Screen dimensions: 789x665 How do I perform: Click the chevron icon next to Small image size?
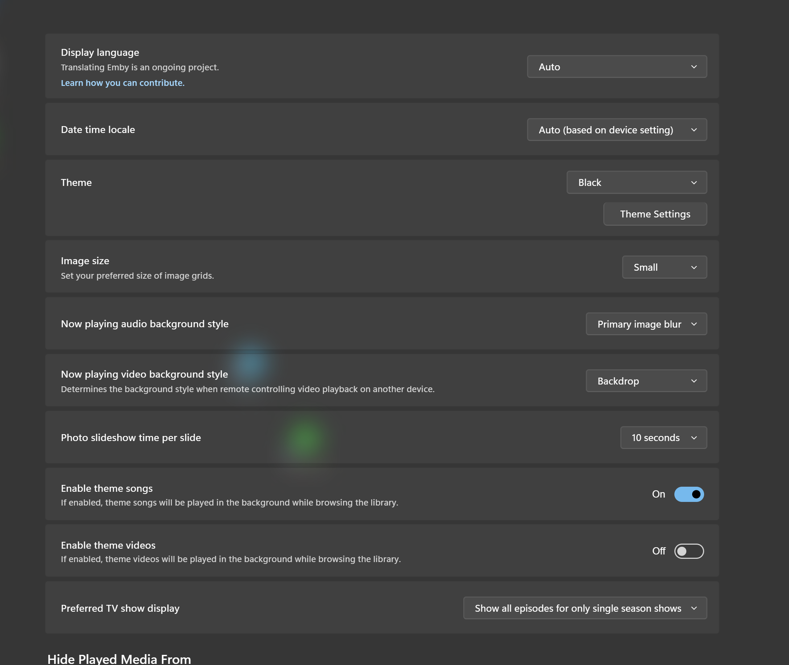point(695,267)
